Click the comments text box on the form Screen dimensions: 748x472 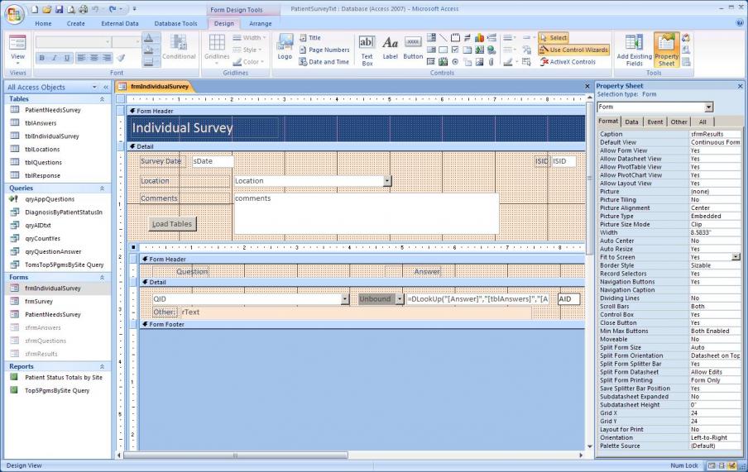366,213
